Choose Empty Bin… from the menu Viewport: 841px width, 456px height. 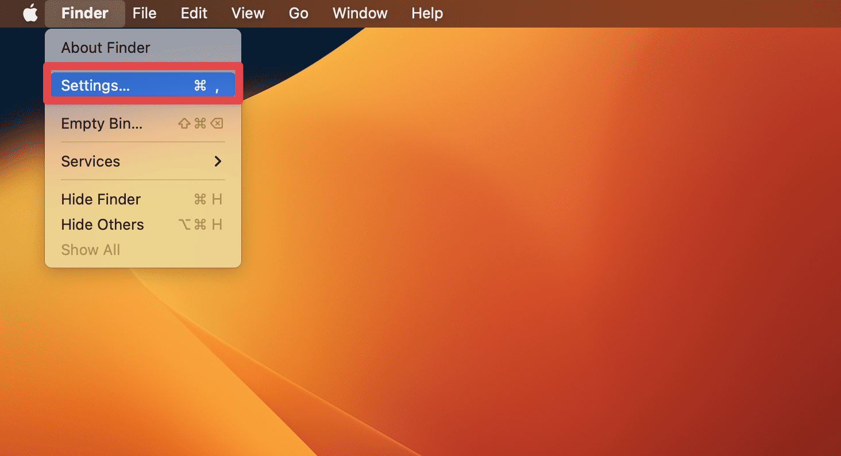143,123
